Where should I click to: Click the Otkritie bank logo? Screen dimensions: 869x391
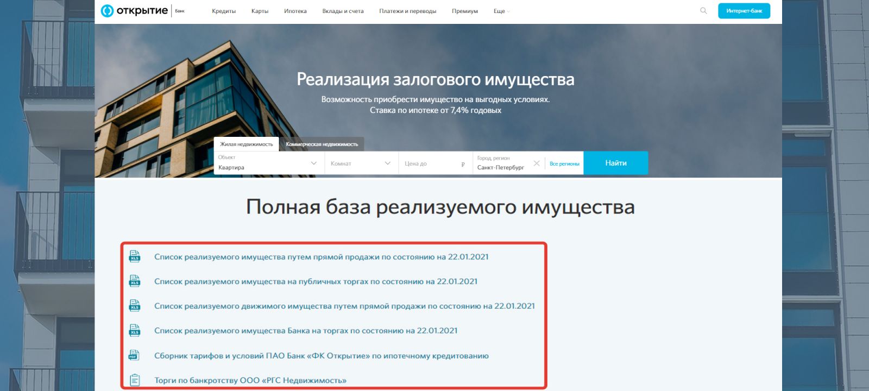pos(135,11)
